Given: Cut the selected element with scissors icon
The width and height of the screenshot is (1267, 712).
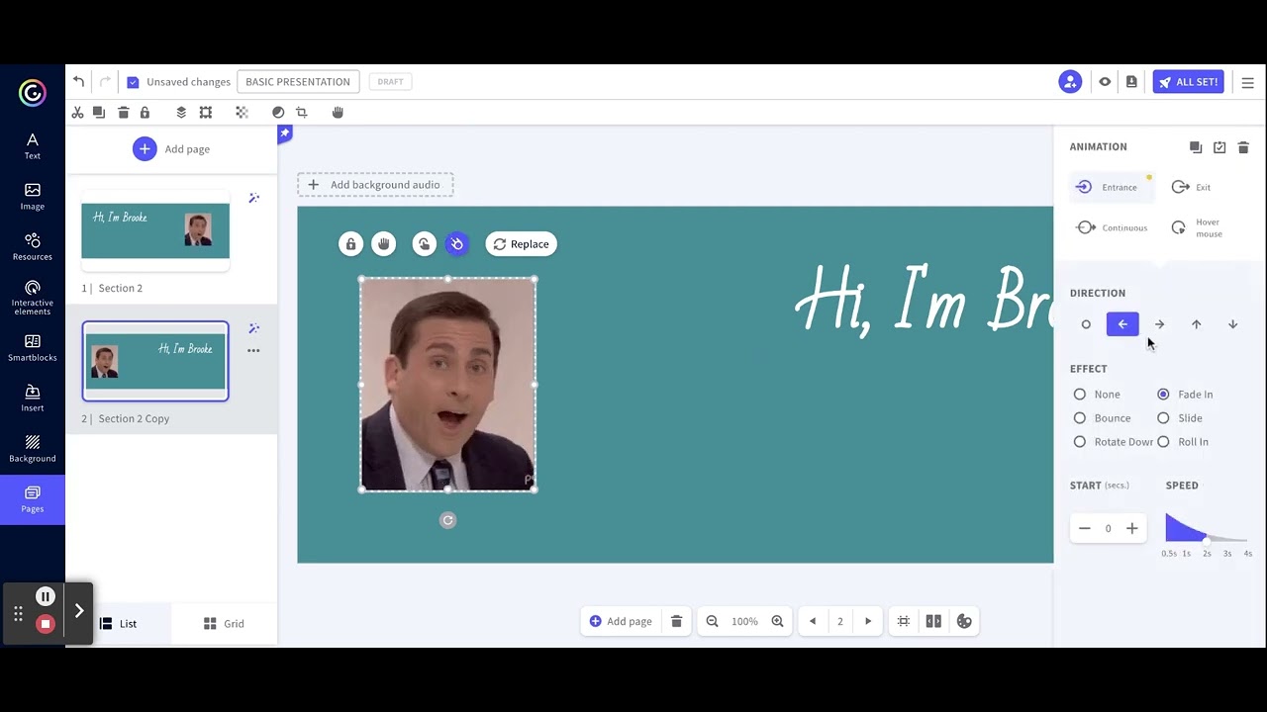Looking at the screenshot, I should click(x=77, y=113).
